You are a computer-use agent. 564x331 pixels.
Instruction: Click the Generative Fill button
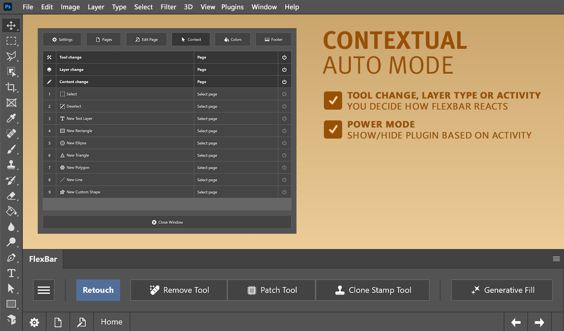pyautogui.click(x=502, y=290)
